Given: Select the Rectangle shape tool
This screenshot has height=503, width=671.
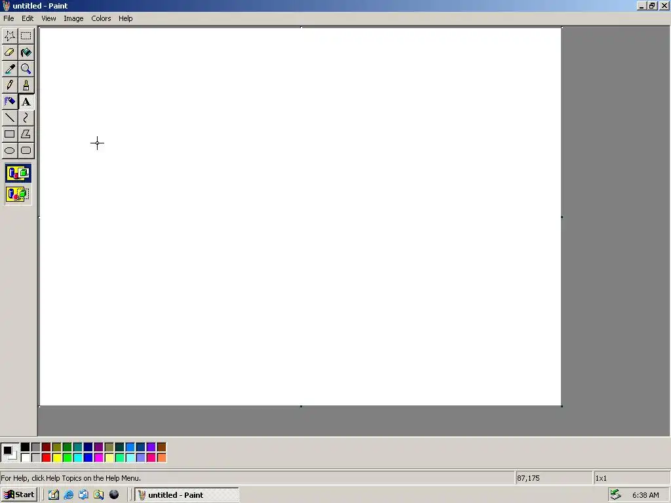Looking at the screenshot, I should 9,134.
